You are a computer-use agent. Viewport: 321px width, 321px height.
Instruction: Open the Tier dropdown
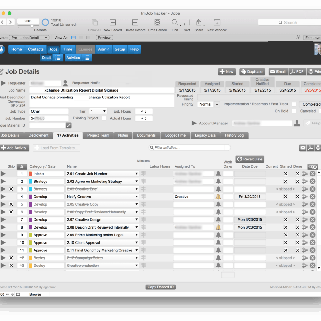coord(98,111)
